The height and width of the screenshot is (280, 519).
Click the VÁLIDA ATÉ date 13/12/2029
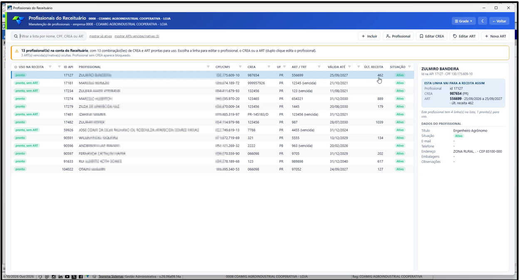(339, 138)
